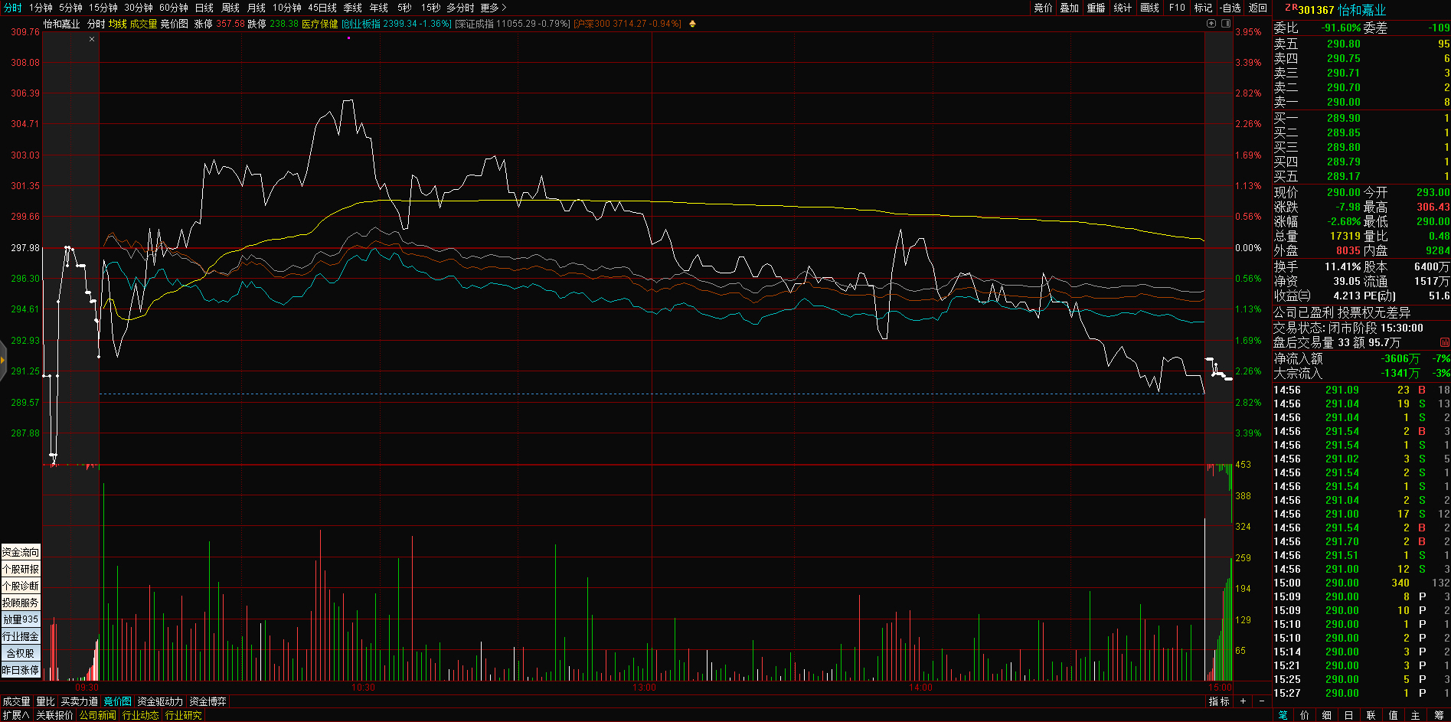Select the 笔 tick view icon
The width and height of the screenshot is (1451, 722).
tap(1283, 715)
